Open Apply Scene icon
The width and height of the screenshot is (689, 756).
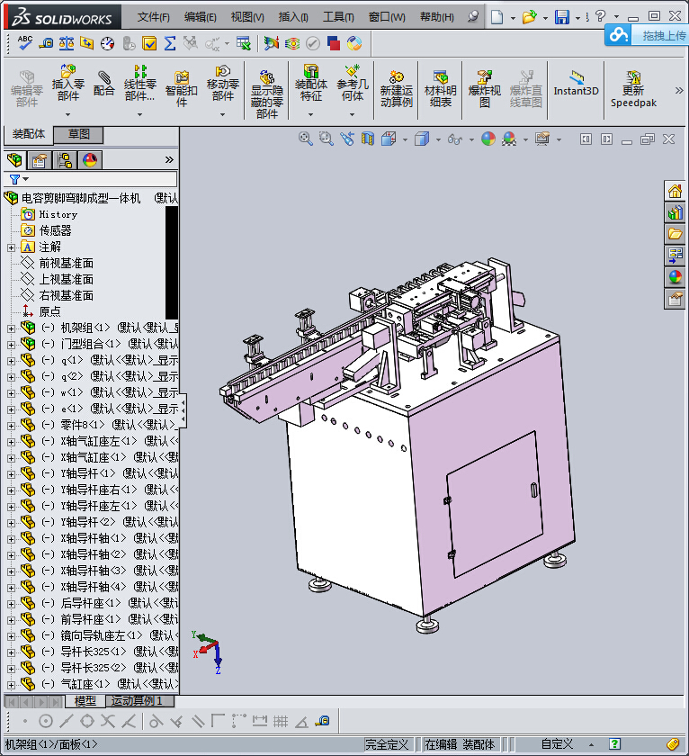click(509, 139)
